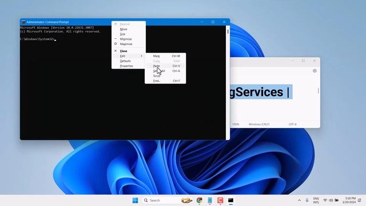Close the Command Prompt window
Screen dimensions: 366x206
coord(224,22)
